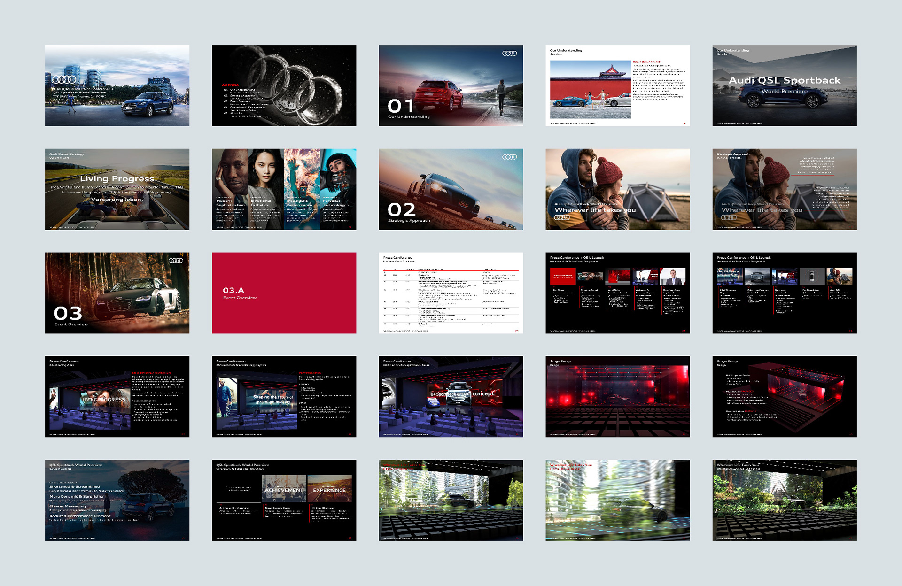Select the LIVING PROGRESS opening video stage slide

[x=117, y=396]
